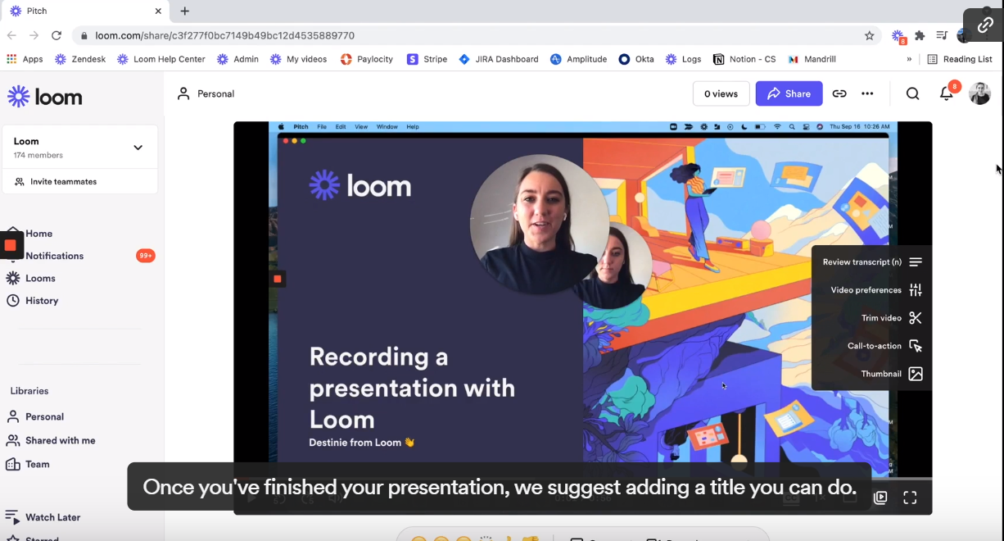Open the Chrome extensions puzzle icon
This screenshot has width=1004, height=541.
(x=920, y=35)
